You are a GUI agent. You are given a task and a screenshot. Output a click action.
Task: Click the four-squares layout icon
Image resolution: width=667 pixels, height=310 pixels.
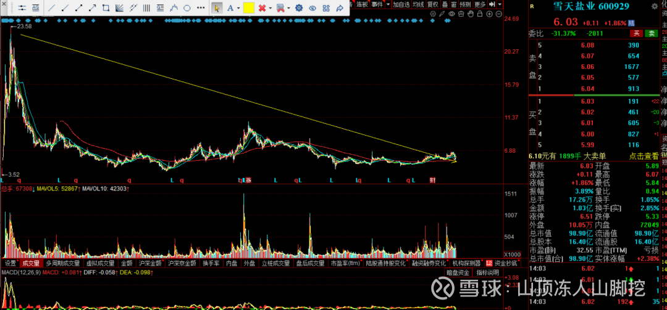point(326,7)
